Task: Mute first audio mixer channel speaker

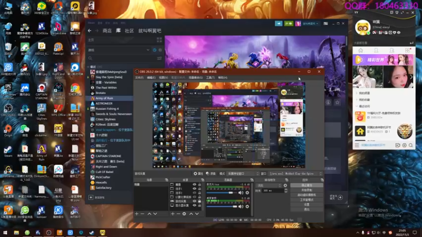Action: click(x=241, y=193)
